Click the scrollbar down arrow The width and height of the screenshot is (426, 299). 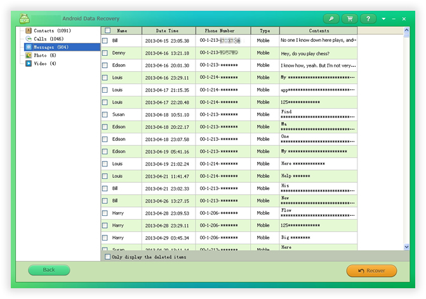tap(406, 247)
